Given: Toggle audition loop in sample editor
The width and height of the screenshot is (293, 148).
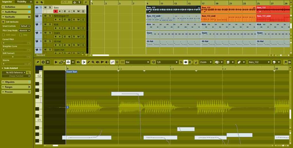Looking at the screenshot, I should (x=61, y=62).
